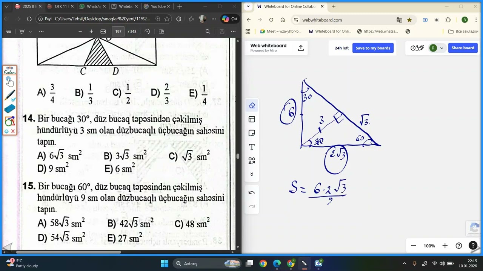
Task: Expand the PDF draw tool options arrow
Action: tap(30, 32)
